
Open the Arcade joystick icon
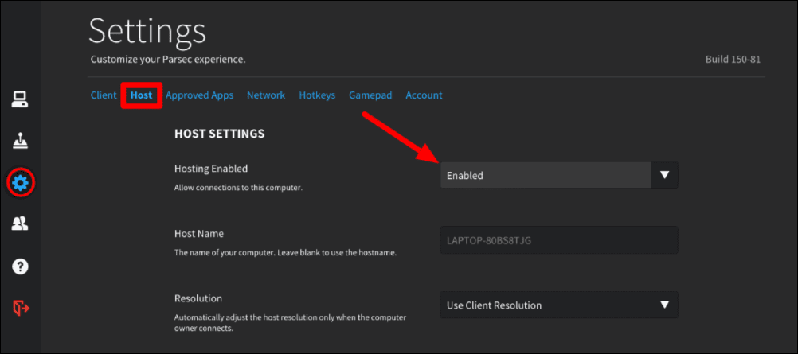tap(20, 141)
